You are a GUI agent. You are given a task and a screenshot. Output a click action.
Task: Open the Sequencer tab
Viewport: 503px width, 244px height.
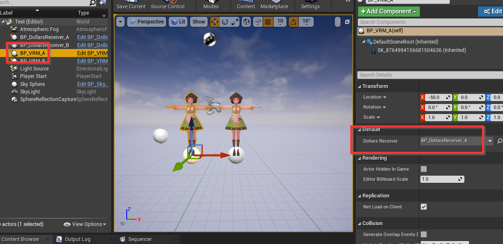(x=140, y=239)
